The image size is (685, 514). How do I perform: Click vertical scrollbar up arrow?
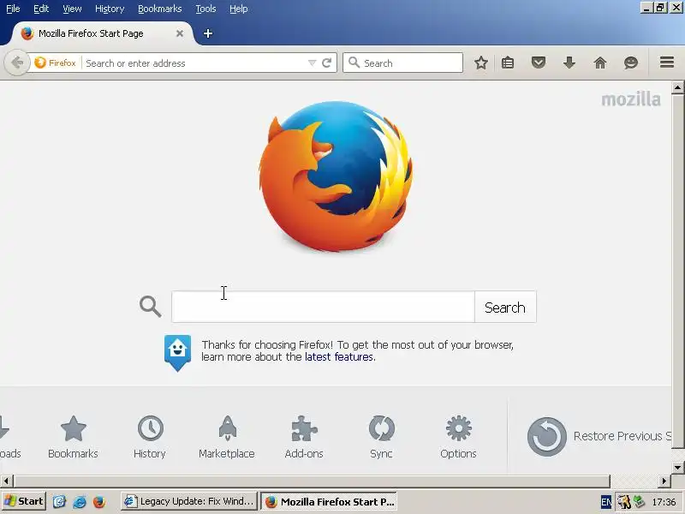tap(677, 88)
